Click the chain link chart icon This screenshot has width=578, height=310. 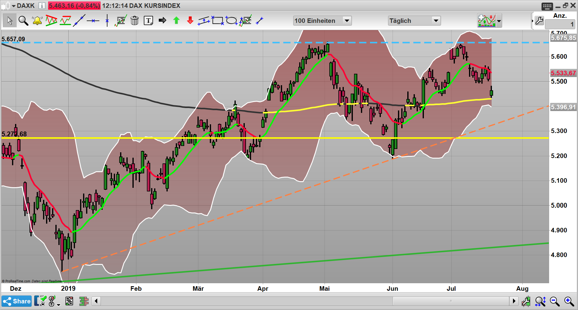(52, 301)
